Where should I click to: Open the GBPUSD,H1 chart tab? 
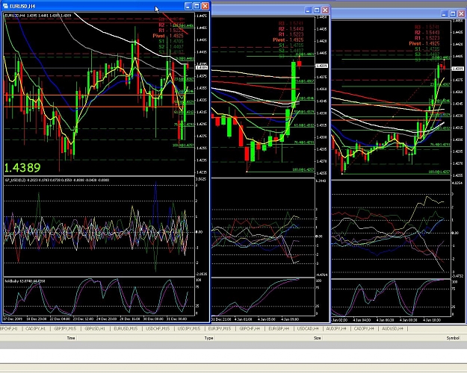click(95, 329)
